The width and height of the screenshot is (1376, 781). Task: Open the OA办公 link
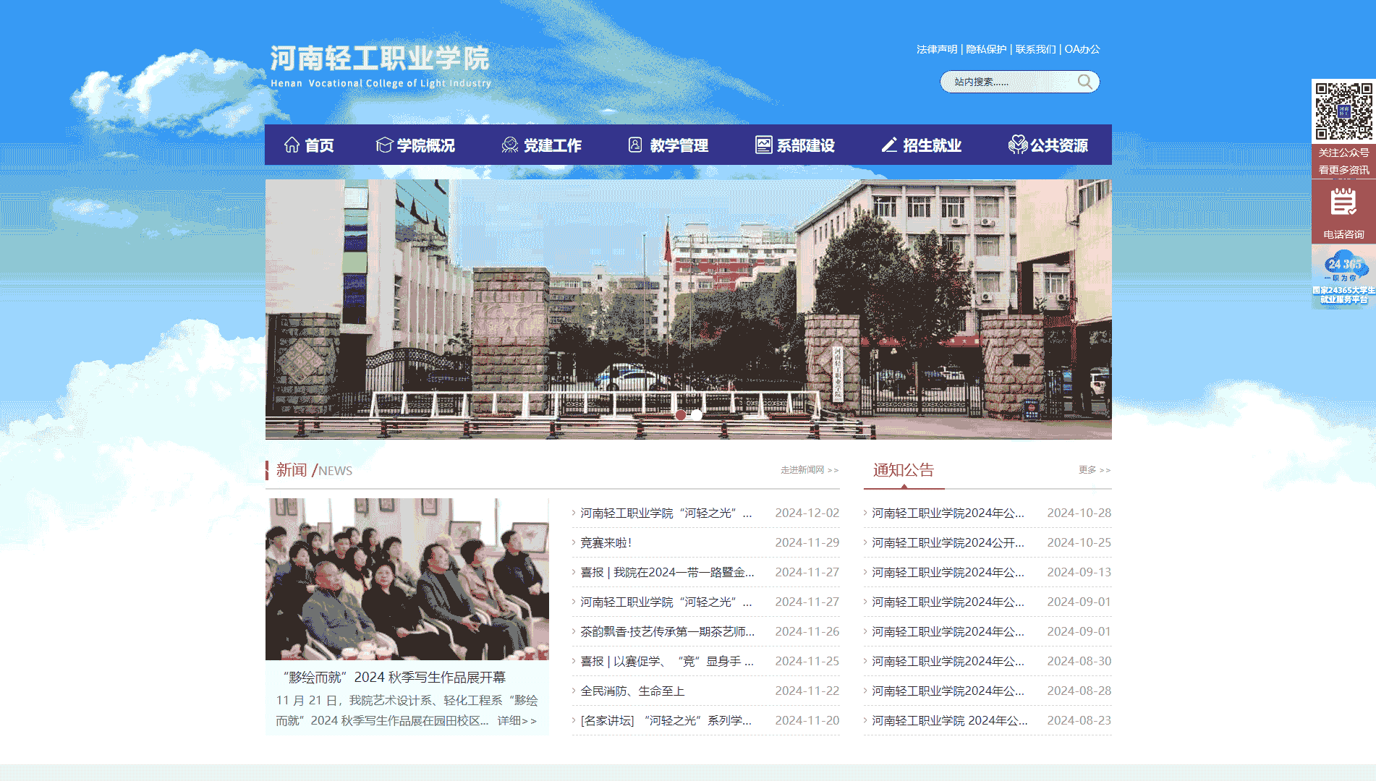click(1082, 49)
